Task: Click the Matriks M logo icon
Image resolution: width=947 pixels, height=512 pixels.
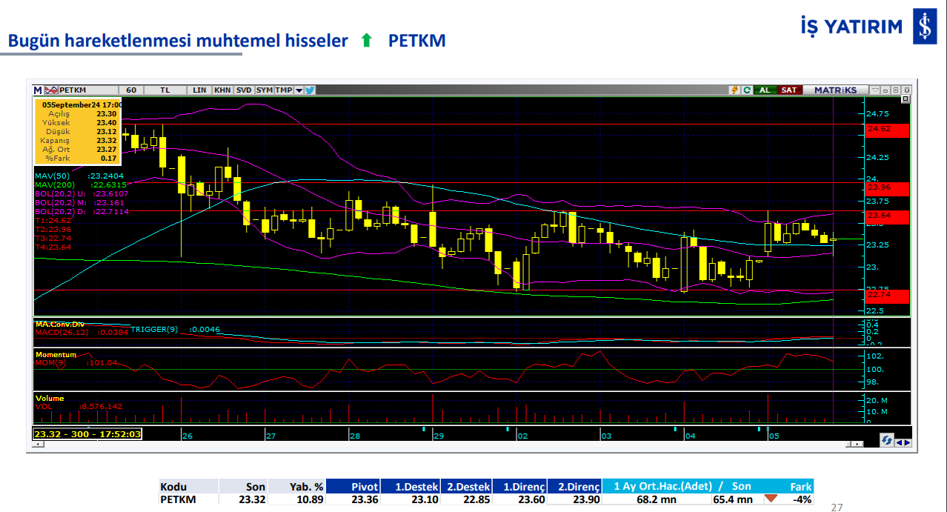Action: (38, 90)
